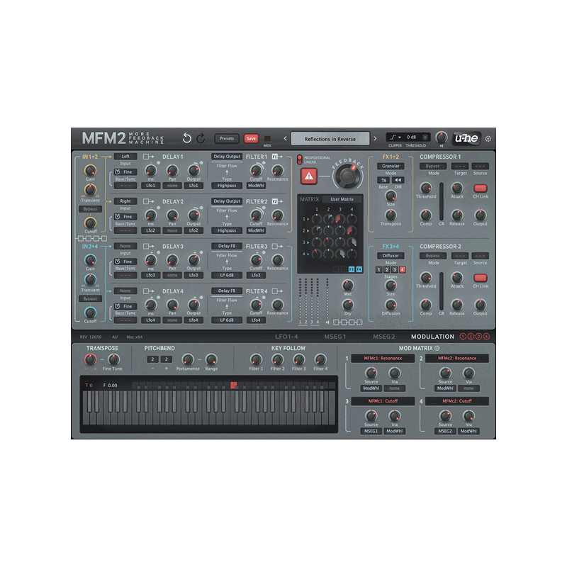Click the clipper curve shape icon
Screen dimensions: 567x567
[x=393, y=137]
